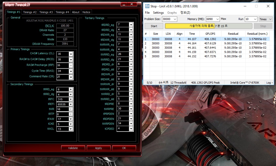The image size is (276, 166).
Task: Click the LinX app icon in title bar
Action: point(147,6)
